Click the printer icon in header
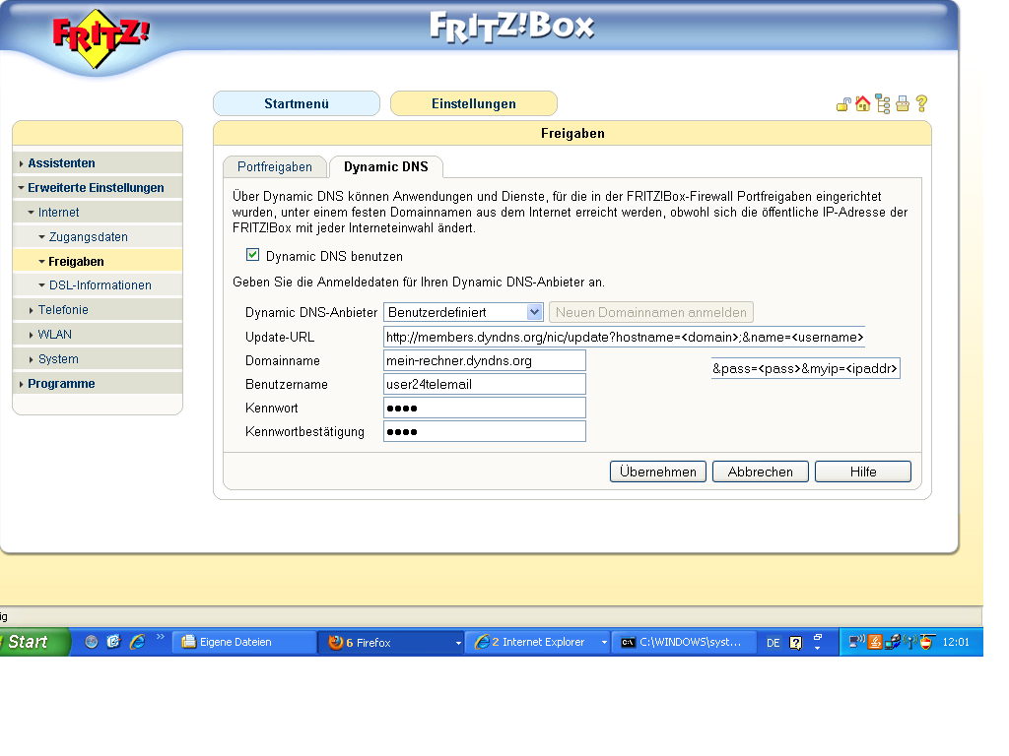Image resolution: width=1009 pixels, height=756 pixels. [x=903, y=104]
